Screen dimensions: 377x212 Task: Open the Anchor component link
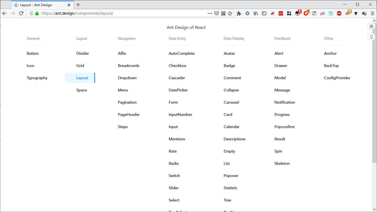point(330,53)
